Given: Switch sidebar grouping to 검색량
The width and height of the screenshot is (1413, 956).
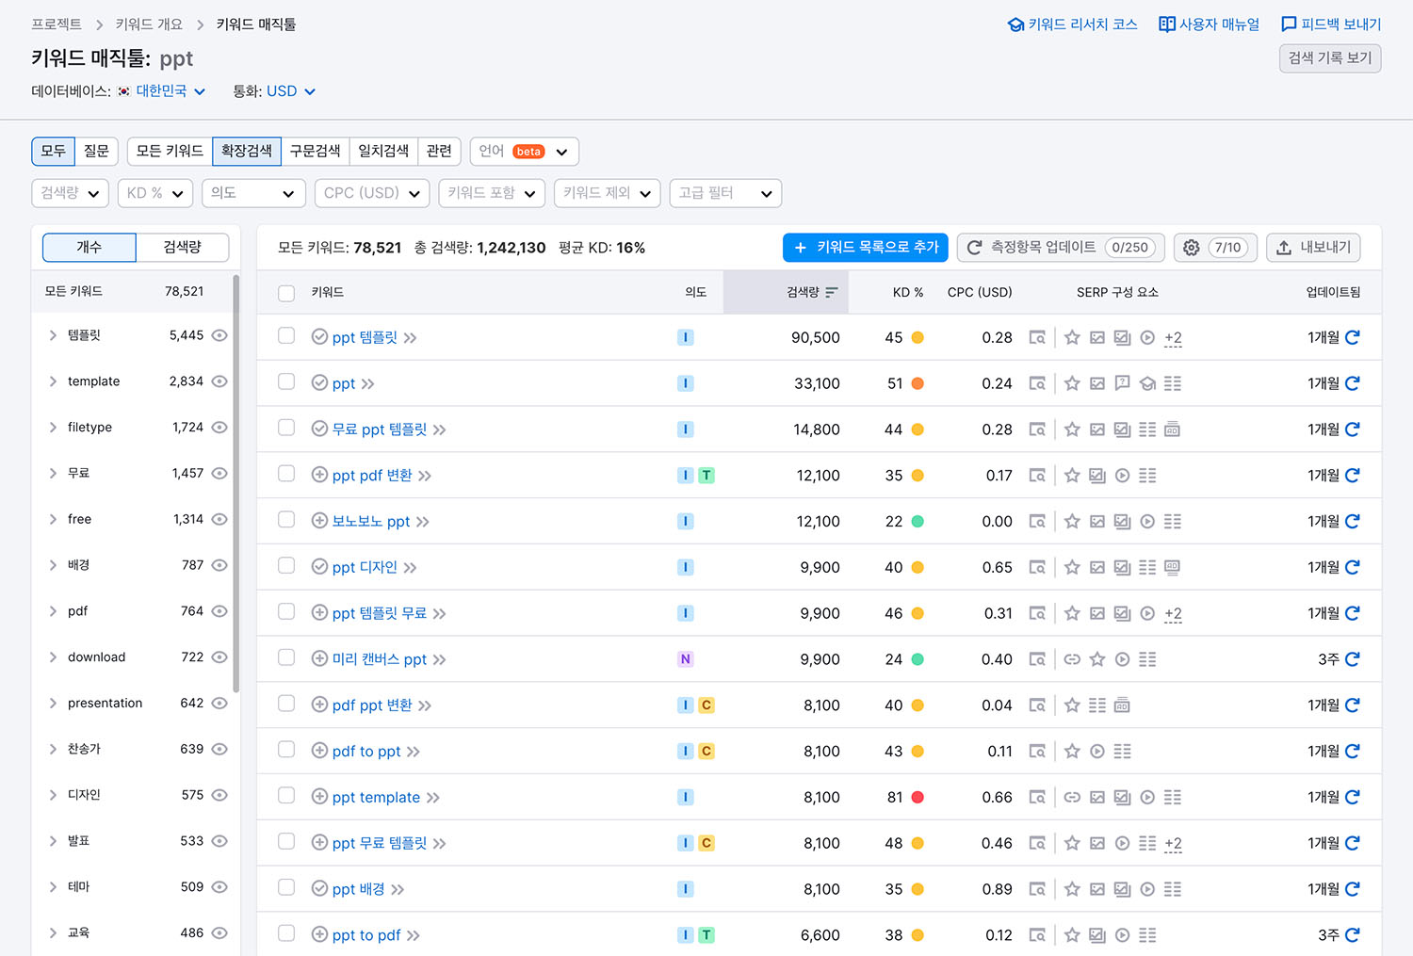Looking at the screenshot, I should (183, 247).
